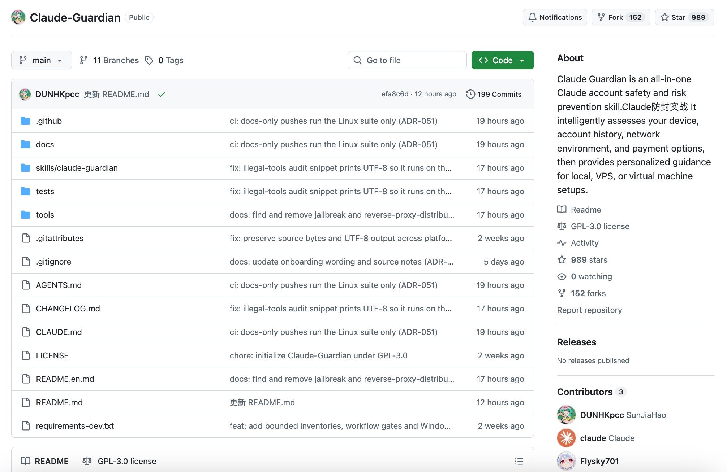Screen dimensions: 727x472
Task: Open the .github folder
Action: pos(49,121)
